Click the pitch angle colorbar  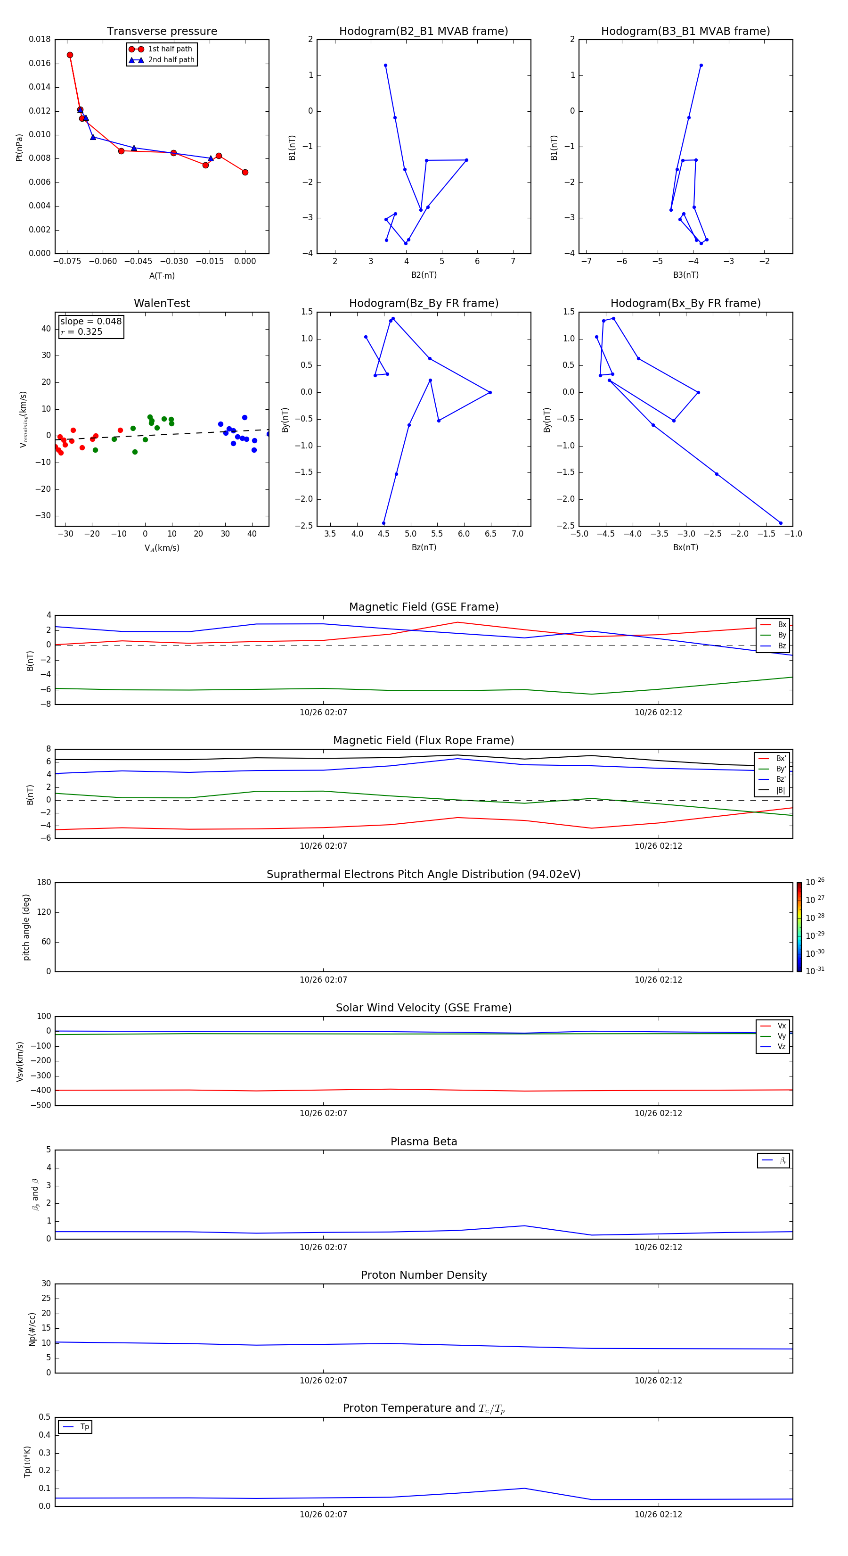tap(799, 927)
